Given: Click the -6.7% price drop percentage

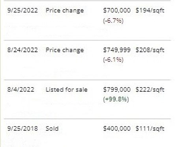Looking at the screenshot, I should (113, 20).
